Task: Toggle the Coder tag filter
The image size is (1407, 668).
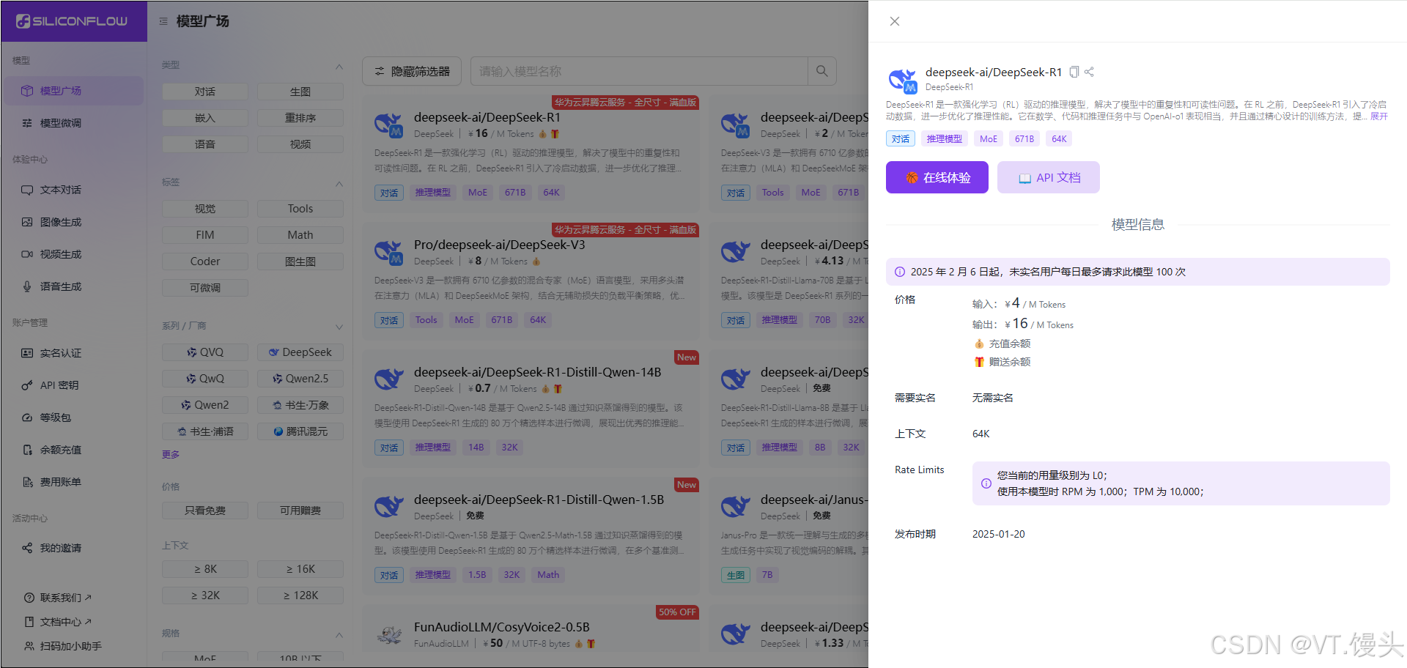Action: point(205,261)
